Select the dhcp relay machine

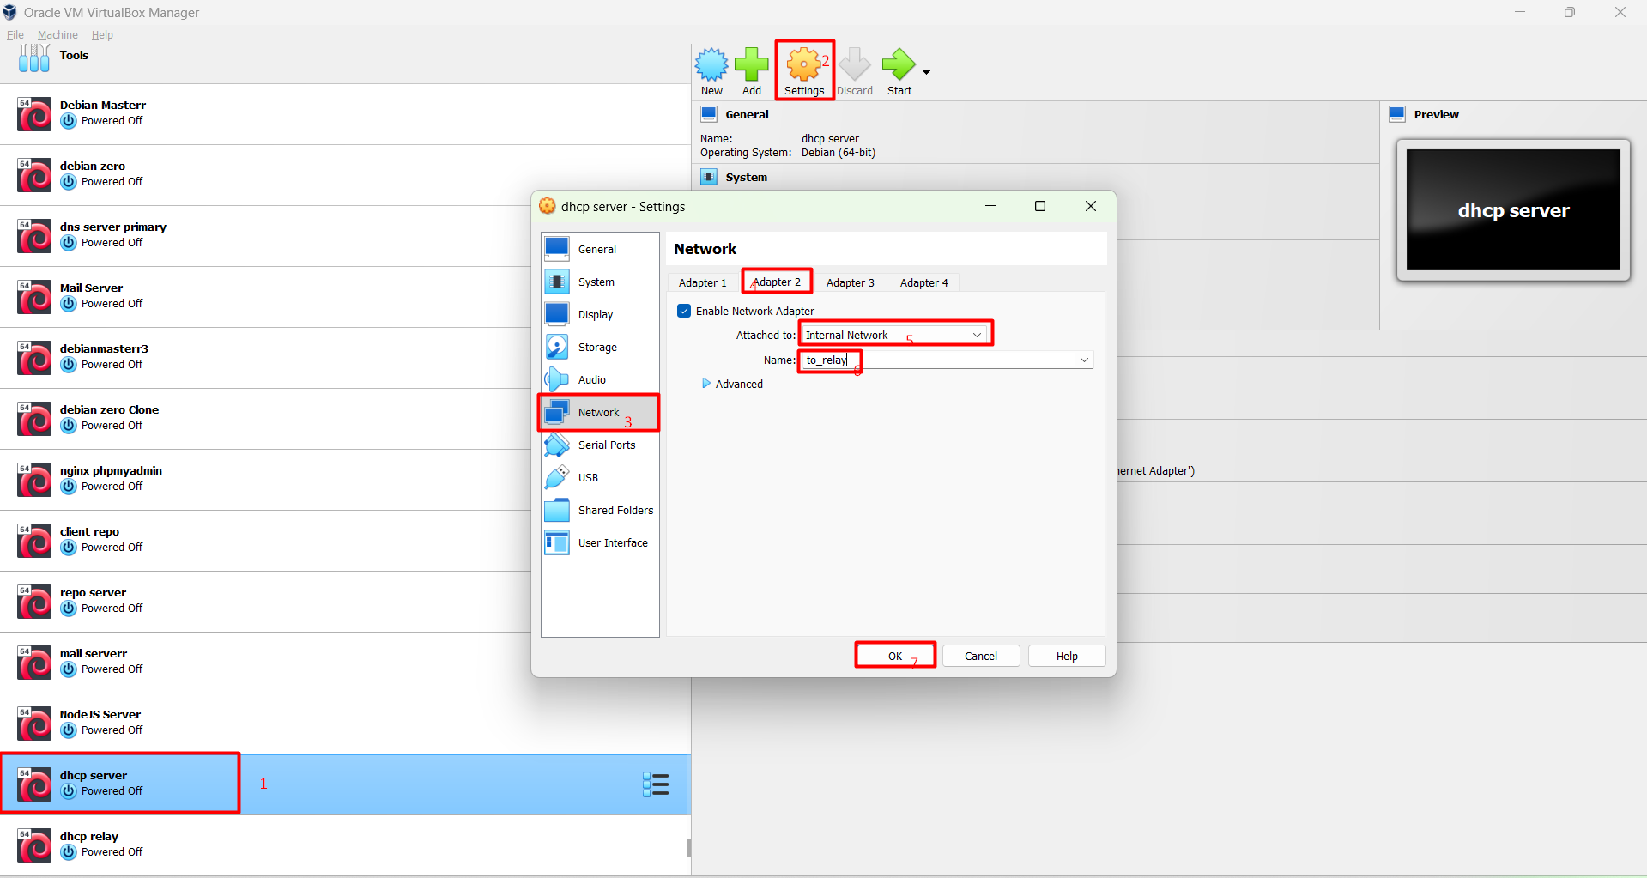[x=345, y=845]
